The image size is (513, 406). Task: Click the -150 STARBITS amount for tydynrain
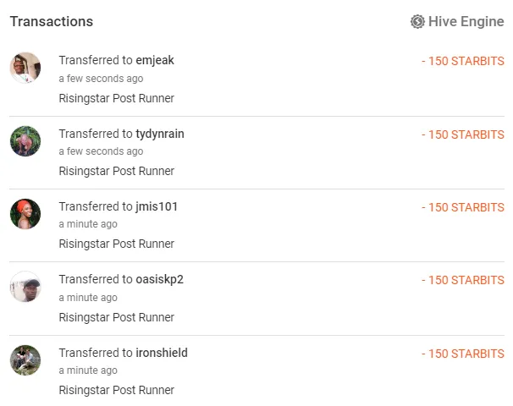(x=462, y=134)
